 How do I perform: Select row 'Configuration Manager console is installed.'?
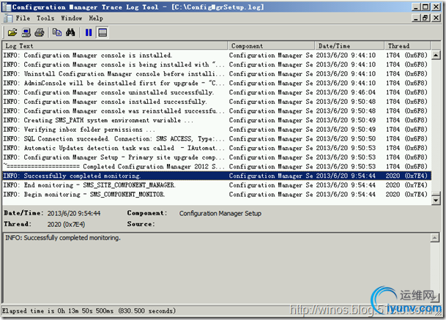217,55
